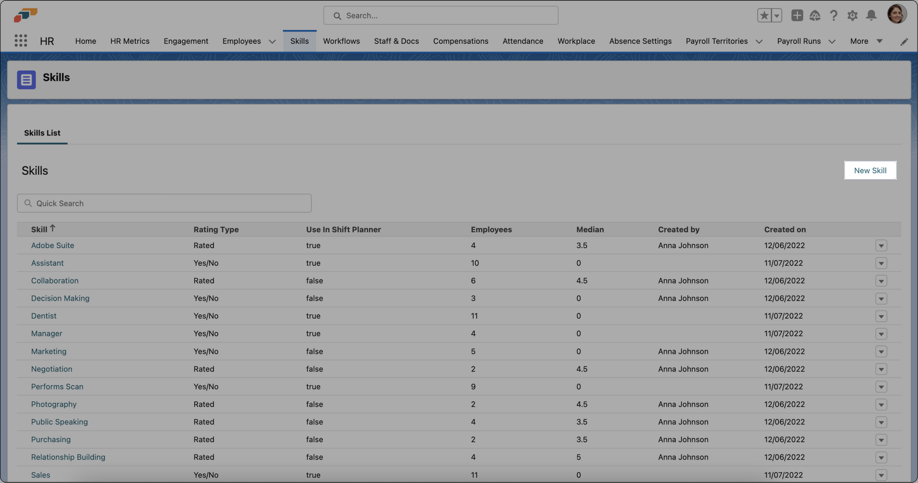View notifications via the bell icon
Image resolution: width=918 pixels, height=483 pixels.
point(871,15)
